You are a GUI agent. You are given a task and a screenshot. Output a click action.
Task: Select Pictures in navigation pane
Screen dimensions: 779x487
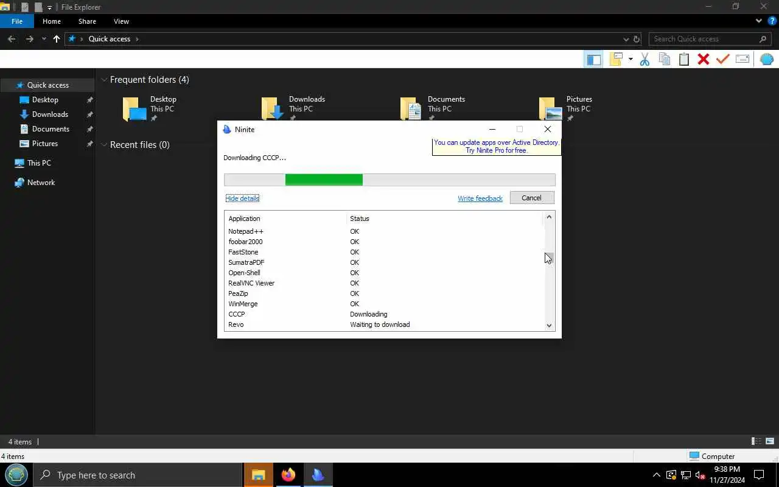pyautogui.click(x=45, y=144)
